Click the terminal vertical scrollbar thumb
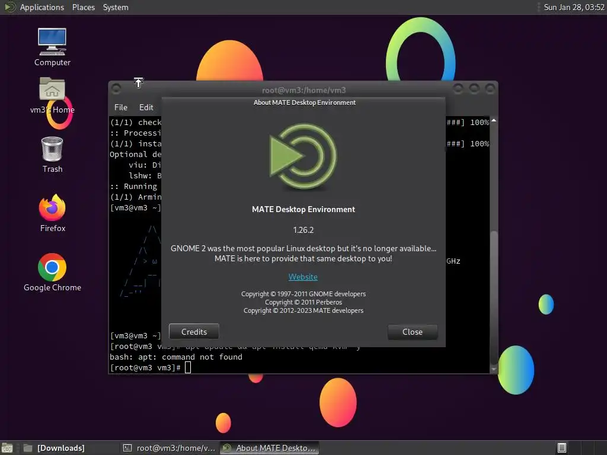The image size is (607, 455). (x=494, y=297)
